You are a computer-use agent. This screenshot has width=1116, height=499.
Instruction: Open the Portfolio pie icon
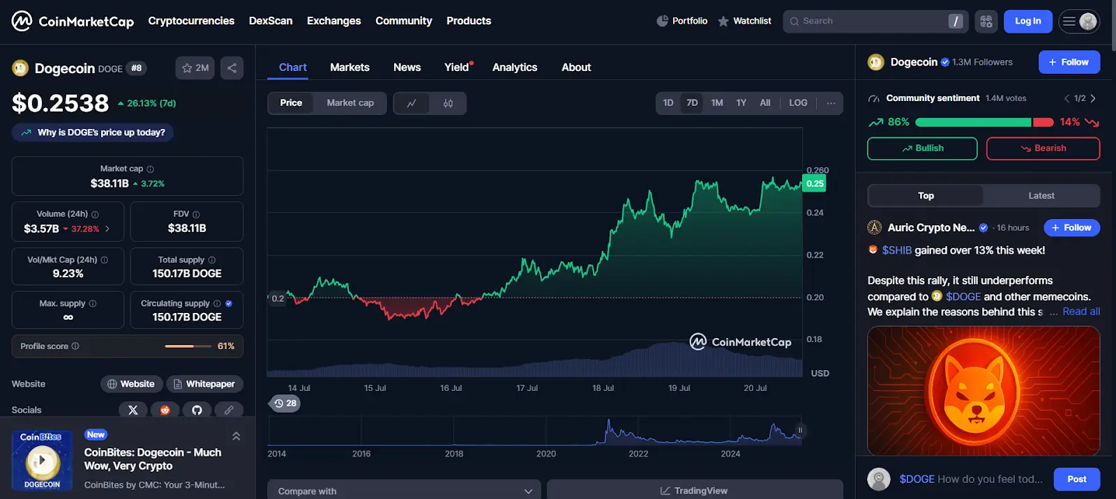click(662, 21)
